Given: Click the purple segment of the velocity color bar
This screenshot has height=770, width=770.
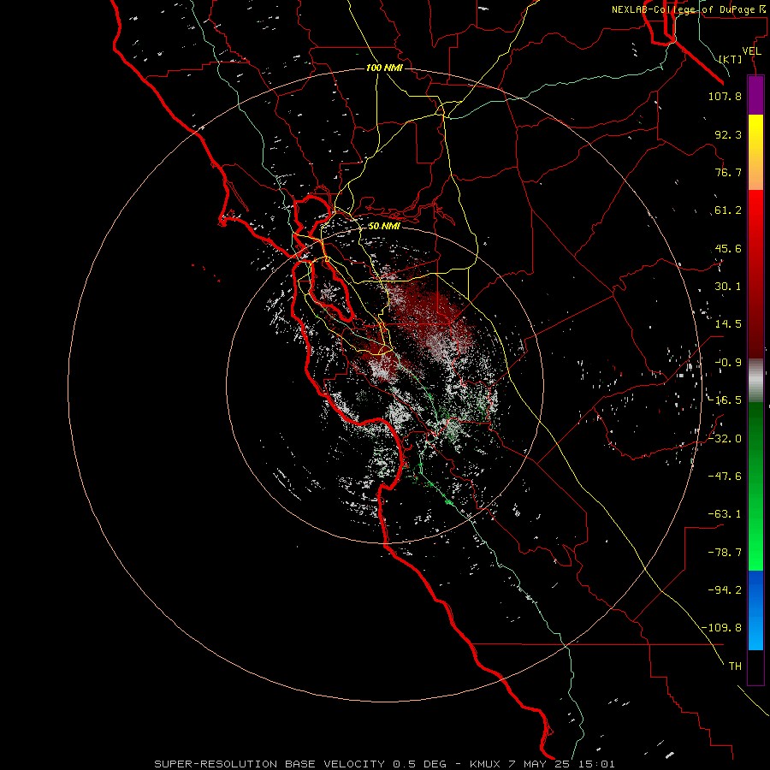Looking at the screenshot, I should pyautogui.click(x=755, y=95).
